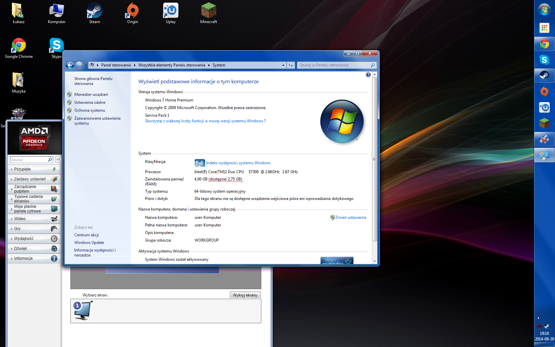Viewport: 555px width, 347px height.
Task: Launch the Uplay desktop shortcut
Action: tap(170, 13)
